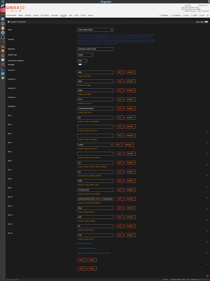This screenshot has width=210, height=281.
Task: Open the Console shell command dropdown
Action: [x=82, y=61]
